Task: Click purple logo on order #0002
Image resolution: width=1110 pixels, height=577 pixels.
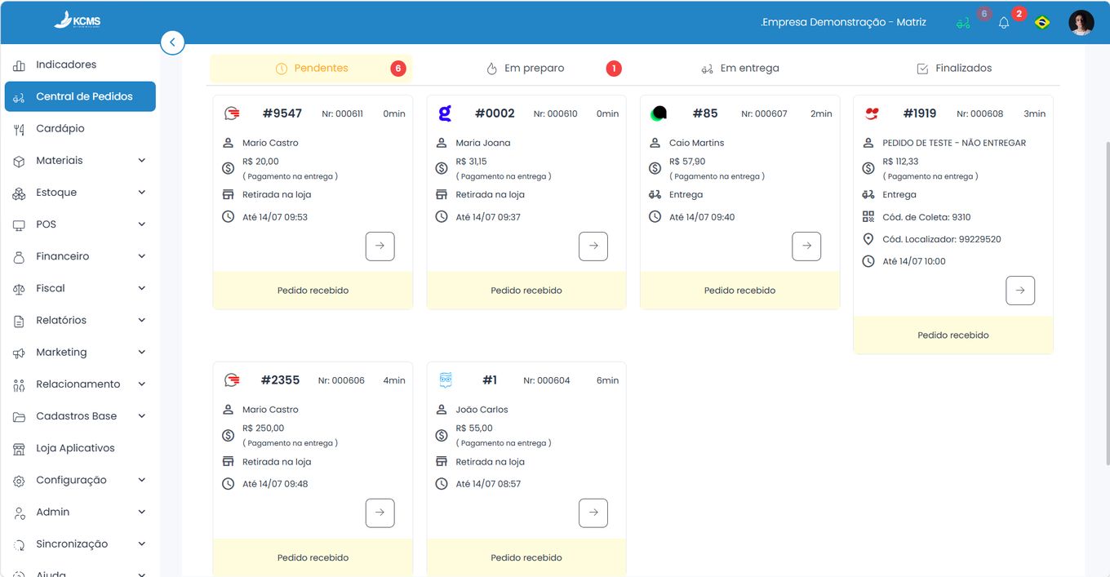Action: coord(445,113)
